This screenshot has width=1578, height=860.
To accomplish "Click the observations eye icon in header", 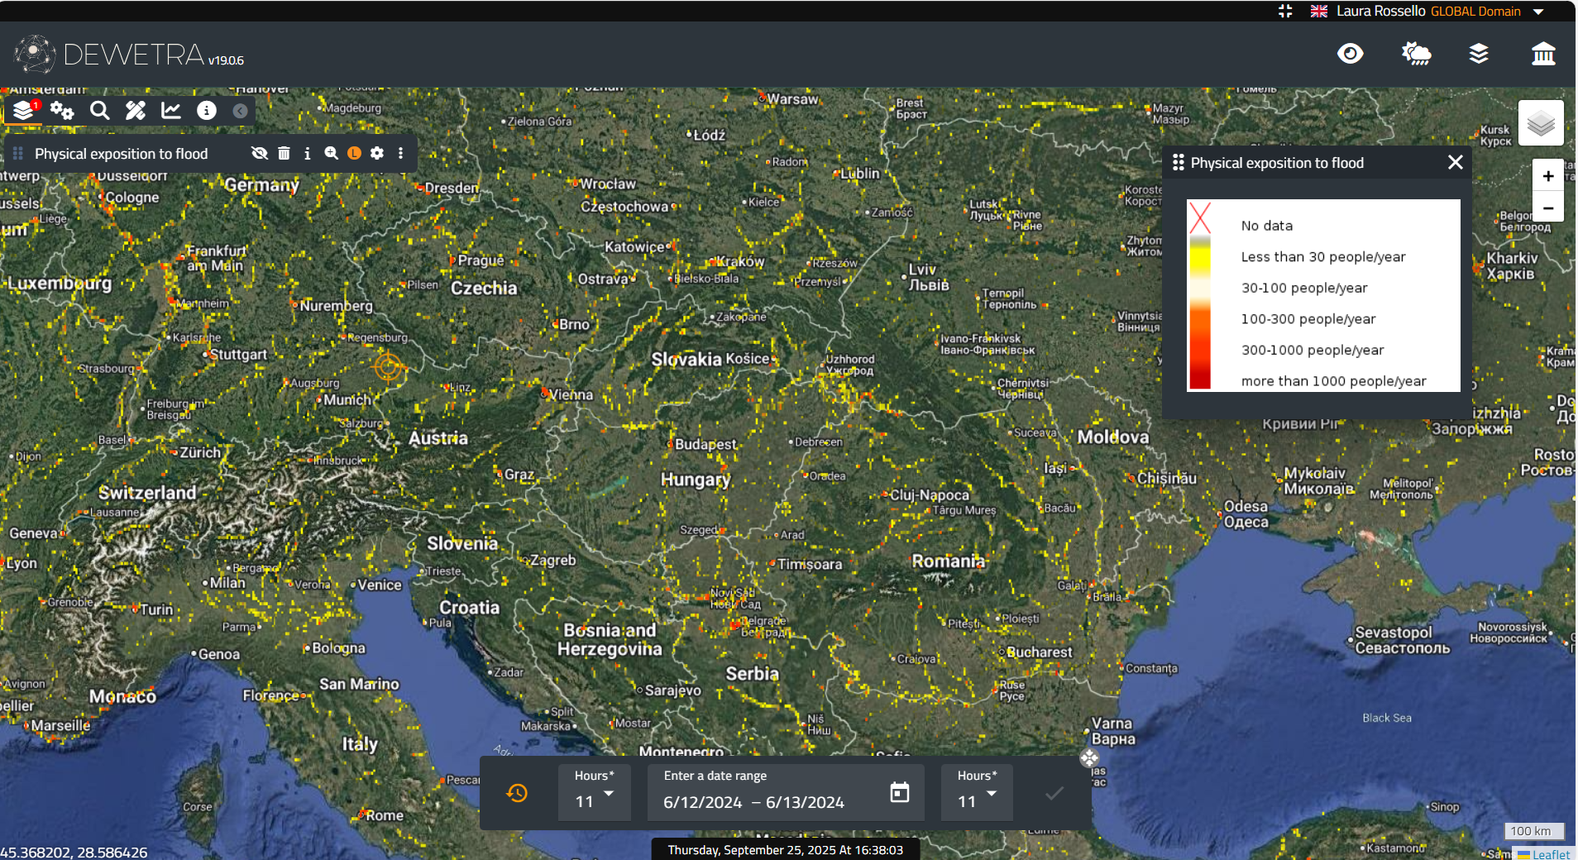I will [1350, 55].
